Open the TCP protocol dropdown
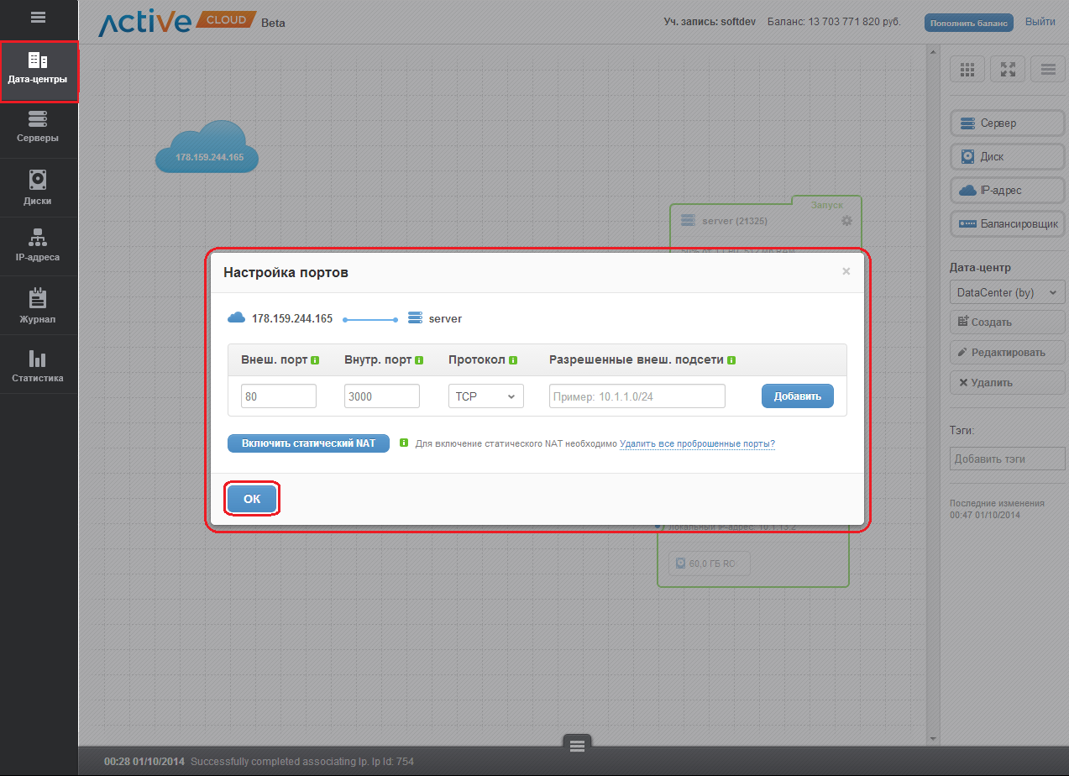This screenshot has height=776, width=1069. (x=485, y=396)
